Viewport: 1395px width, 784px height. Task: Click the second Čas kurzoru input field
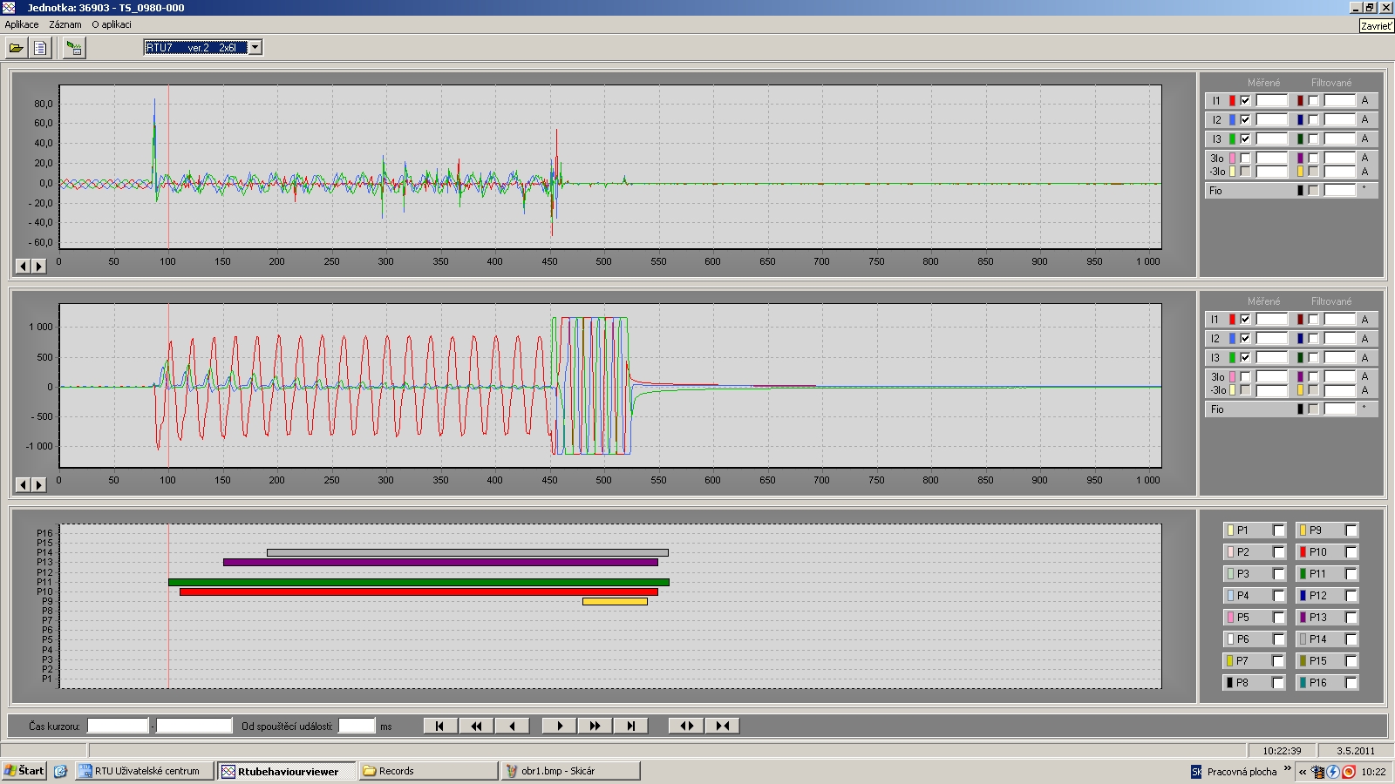[194, 726]
